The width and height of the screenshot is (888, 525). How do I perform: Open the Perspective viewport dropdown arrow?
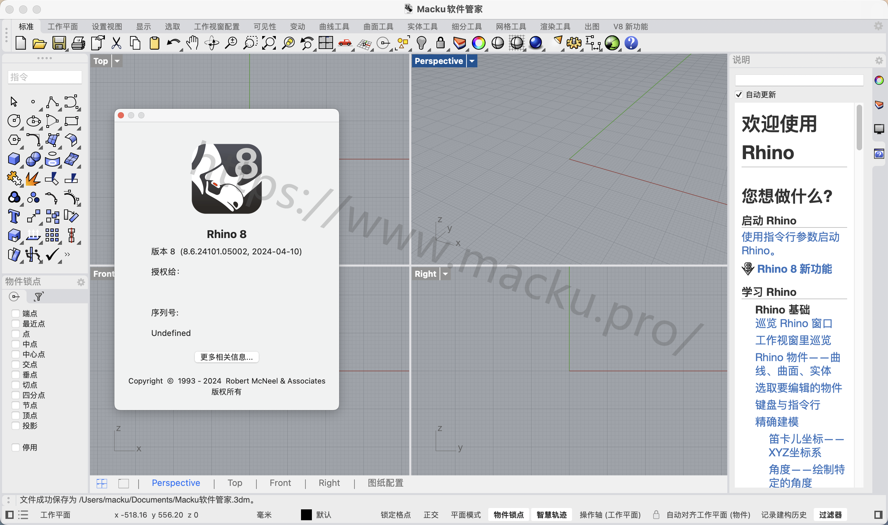coord(472,61)
